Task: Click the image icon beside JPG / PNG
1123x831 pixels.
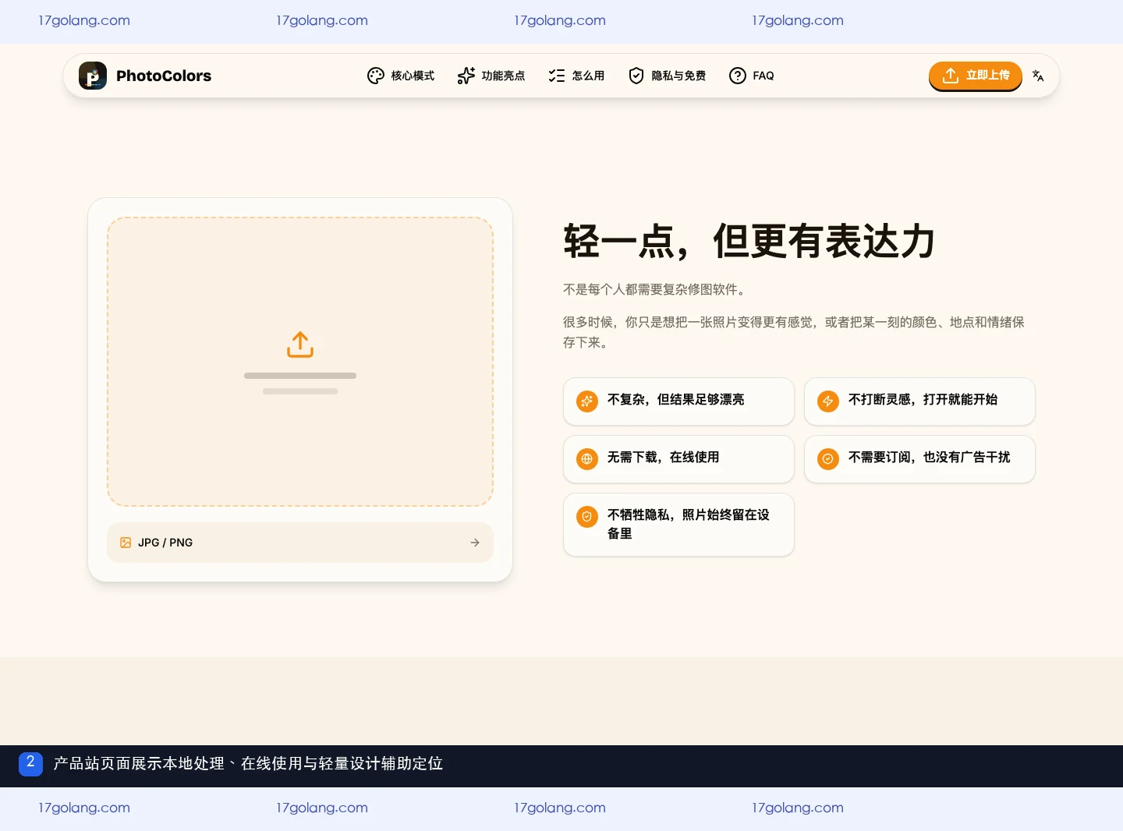Action: pos(126,543)
